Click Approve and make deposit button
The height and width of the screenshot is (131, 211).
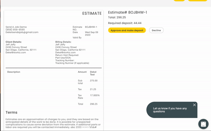(127, 30)
